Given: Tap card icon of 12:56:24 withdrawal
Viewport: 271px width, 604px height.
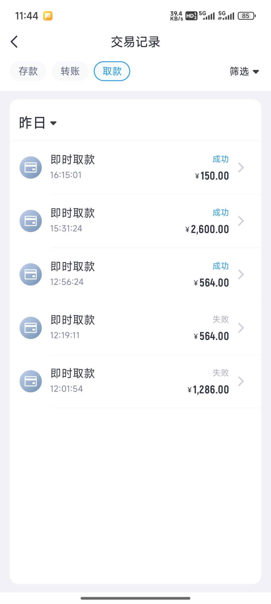Looking at the screenshot, I should click(x=31, y=274).
